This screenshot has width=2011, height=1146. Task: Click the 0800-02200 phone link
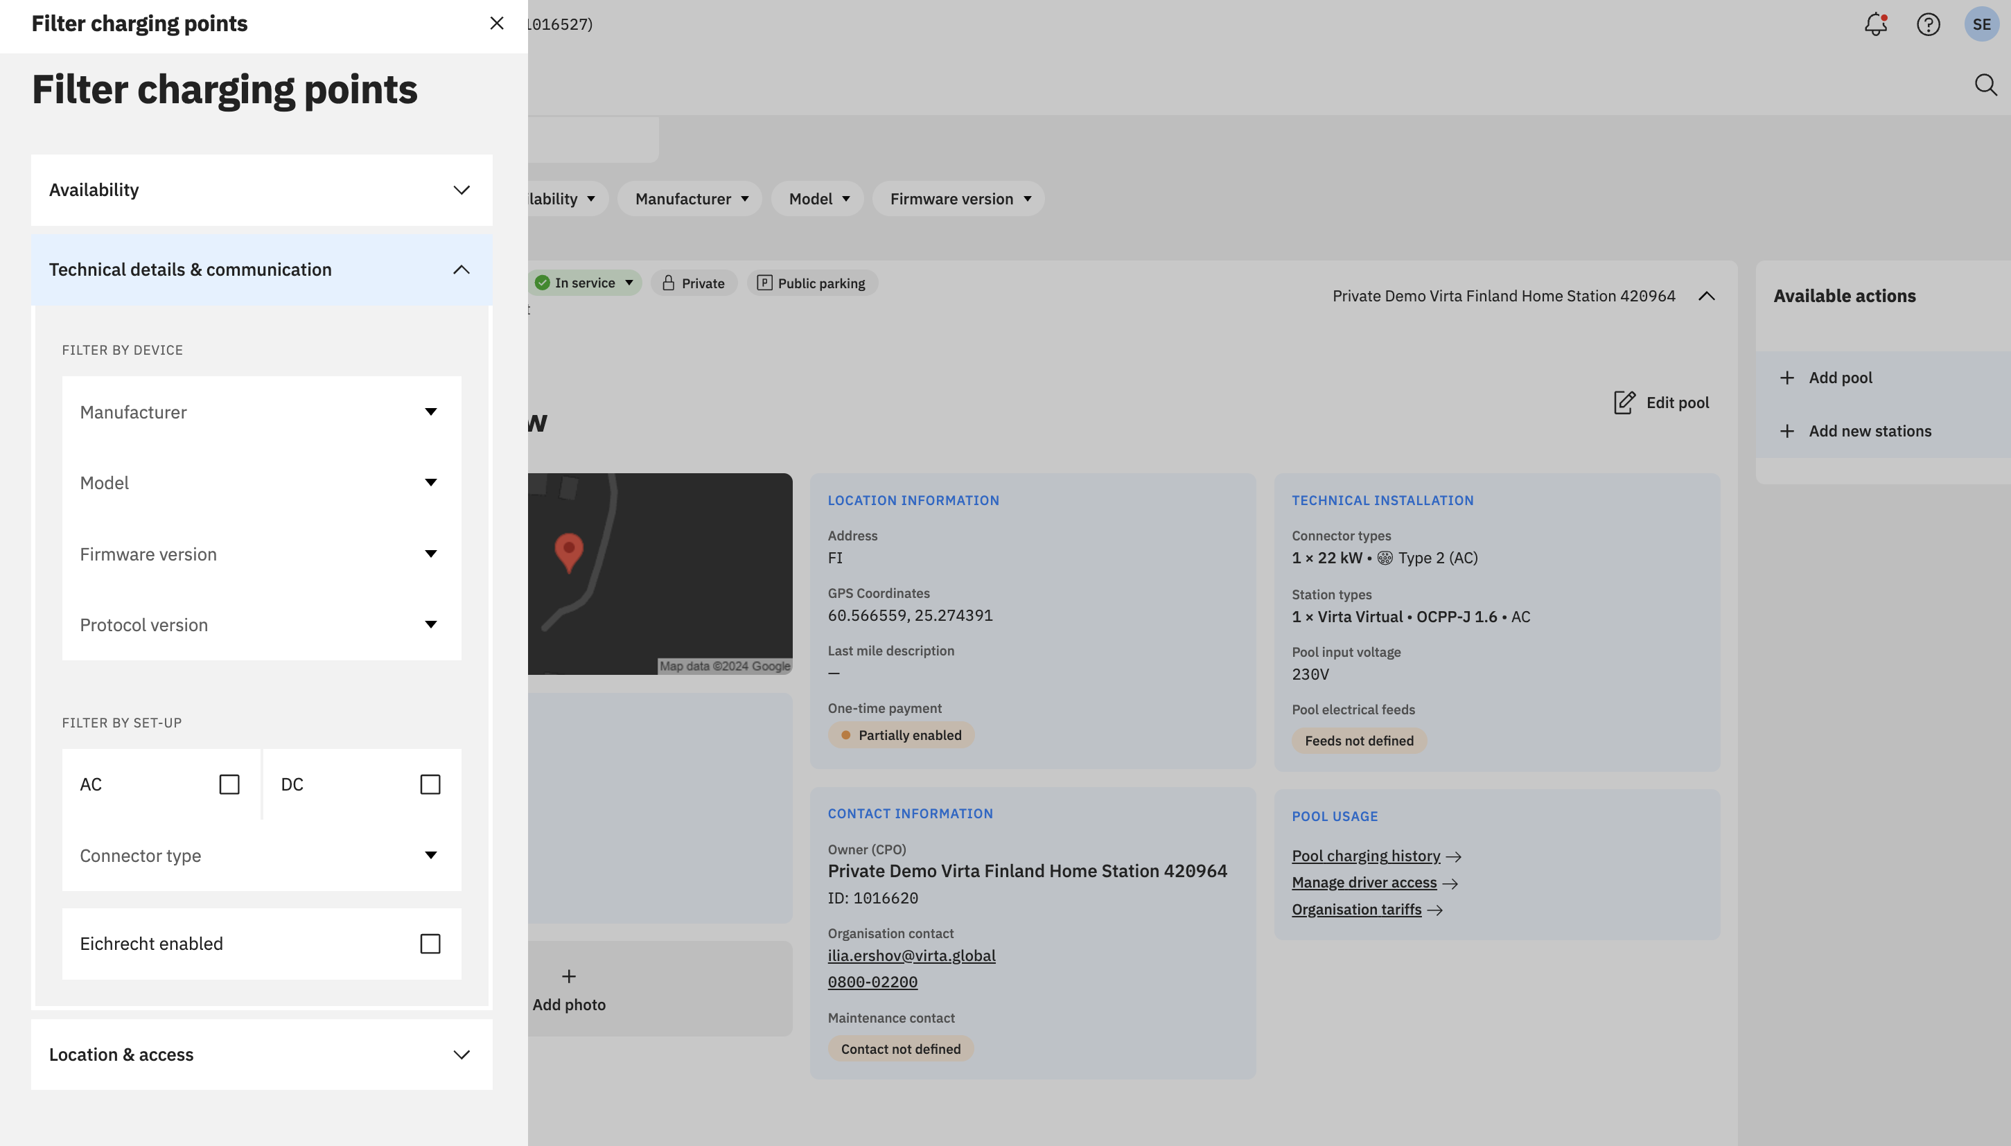[x=873, y=982]
